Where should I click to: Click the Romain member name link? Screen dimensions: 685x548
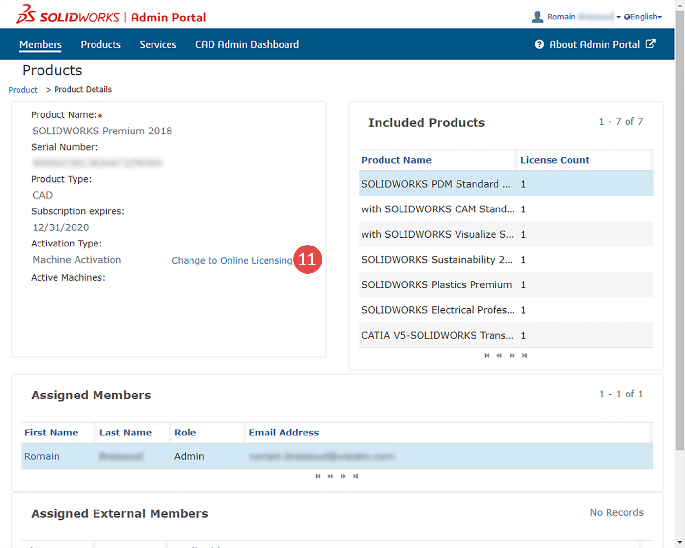pos(42,456)
